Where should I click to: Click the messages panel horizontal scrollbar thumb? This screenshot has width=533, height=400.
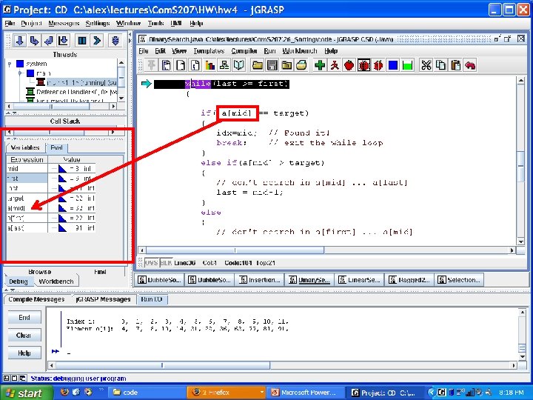tap(162, 365)
